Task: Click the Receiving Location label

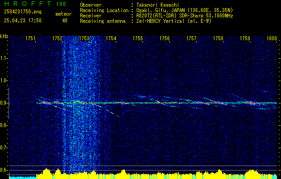Action: tap(104, 10)
